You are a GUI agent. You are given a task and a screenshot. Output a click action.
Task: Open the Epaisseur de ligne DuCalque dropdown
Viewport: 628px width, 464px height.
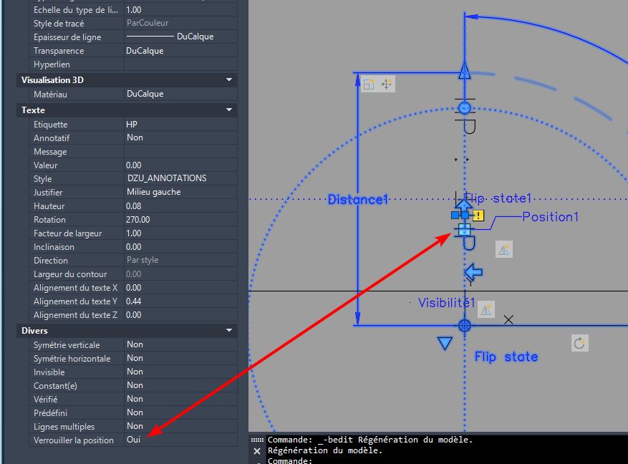pyautogui.click(x=180, y=37)
